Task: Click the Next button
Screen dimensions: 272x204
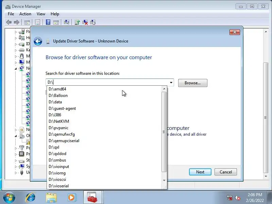Action: tap(200, 172)
